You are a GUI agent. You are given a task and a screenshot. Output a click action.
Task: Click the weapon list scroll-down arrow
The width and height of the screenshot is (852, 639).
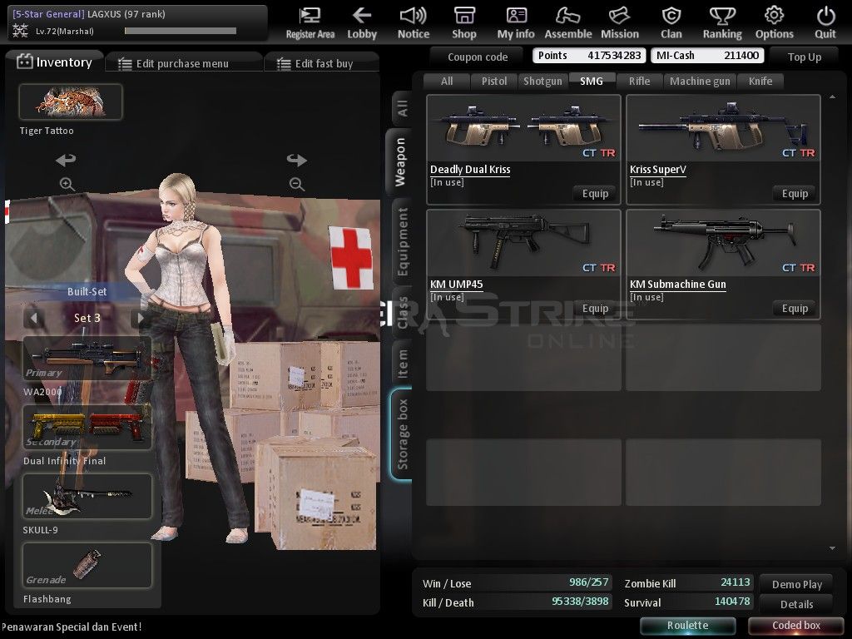832,549
